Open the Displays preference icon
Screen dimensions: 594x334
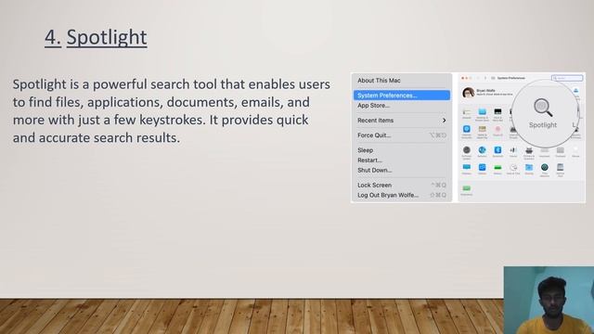coord(467,167)
